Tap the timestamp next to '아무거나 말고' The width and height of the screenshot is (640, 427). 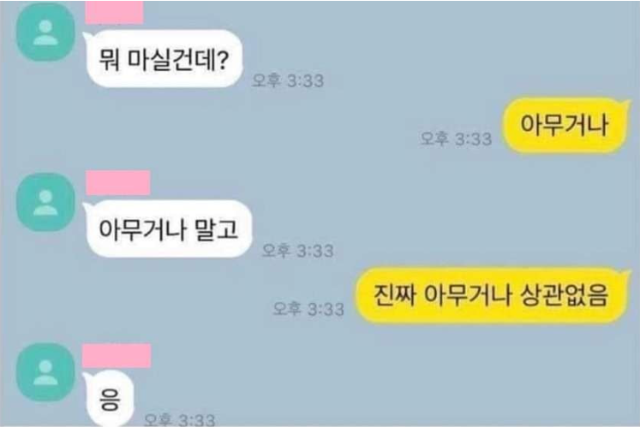[298, 251]
